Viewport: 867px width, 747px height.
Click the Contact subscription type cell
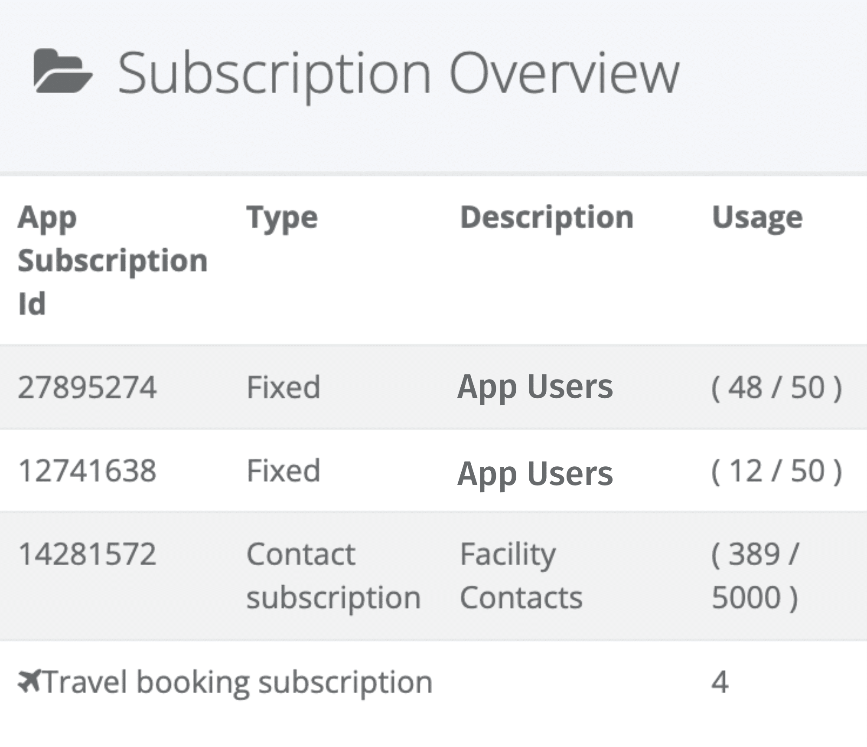[x=333, y=576]
